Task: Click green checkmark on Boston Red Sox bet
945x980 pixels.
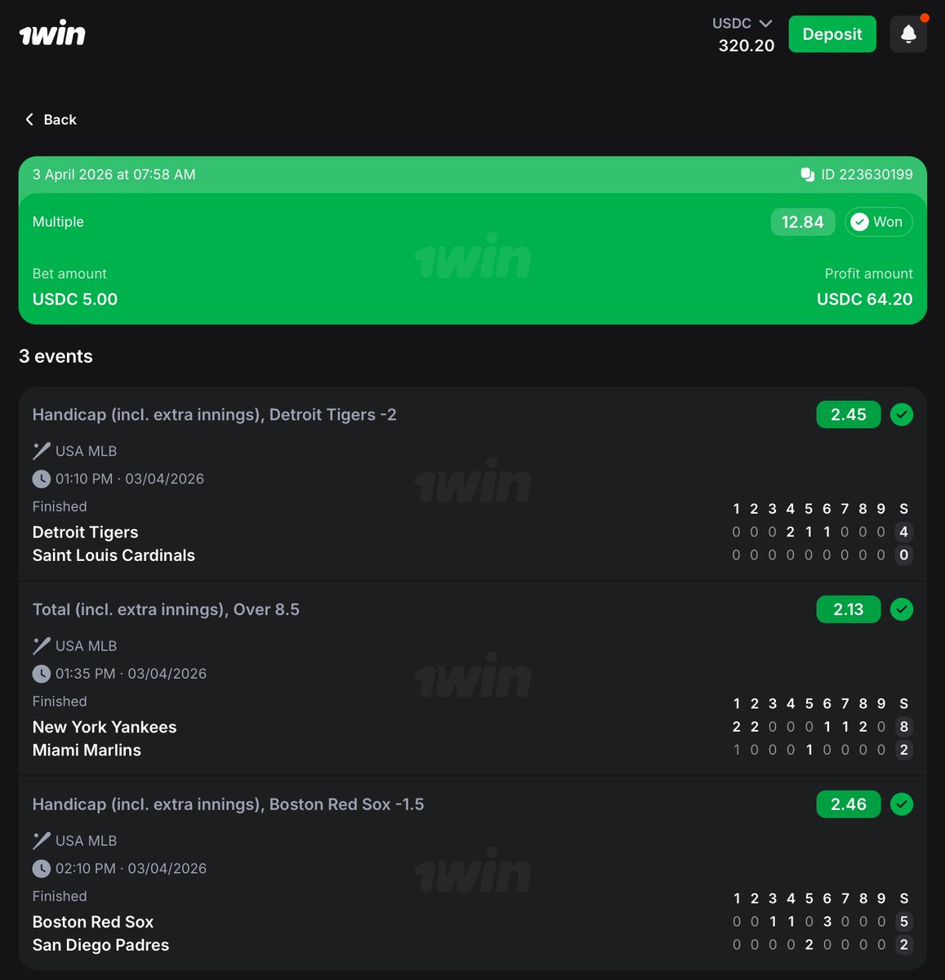Action: (x=902, y=804)
